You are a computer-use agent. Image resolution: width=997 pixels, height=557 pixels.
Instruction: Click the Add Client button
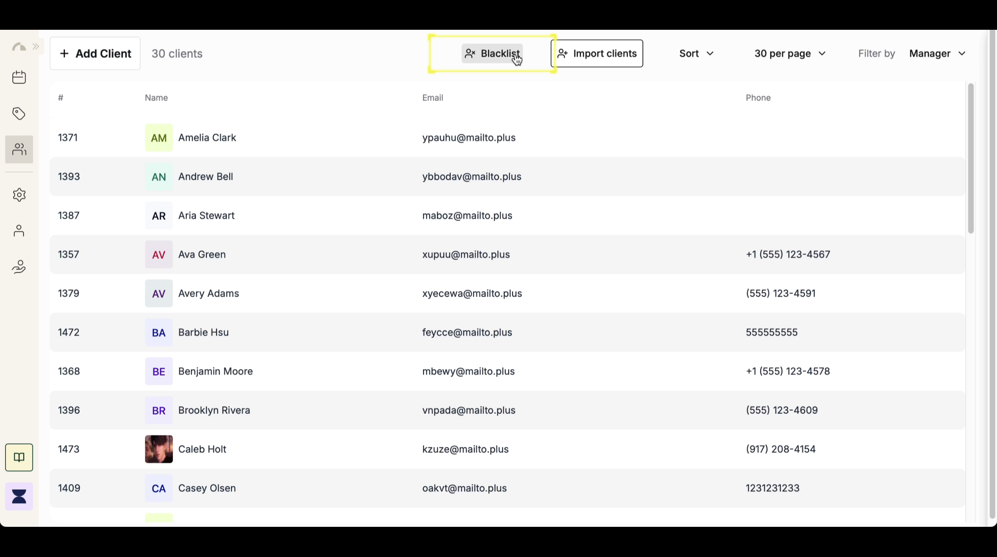tap(95, 53)
